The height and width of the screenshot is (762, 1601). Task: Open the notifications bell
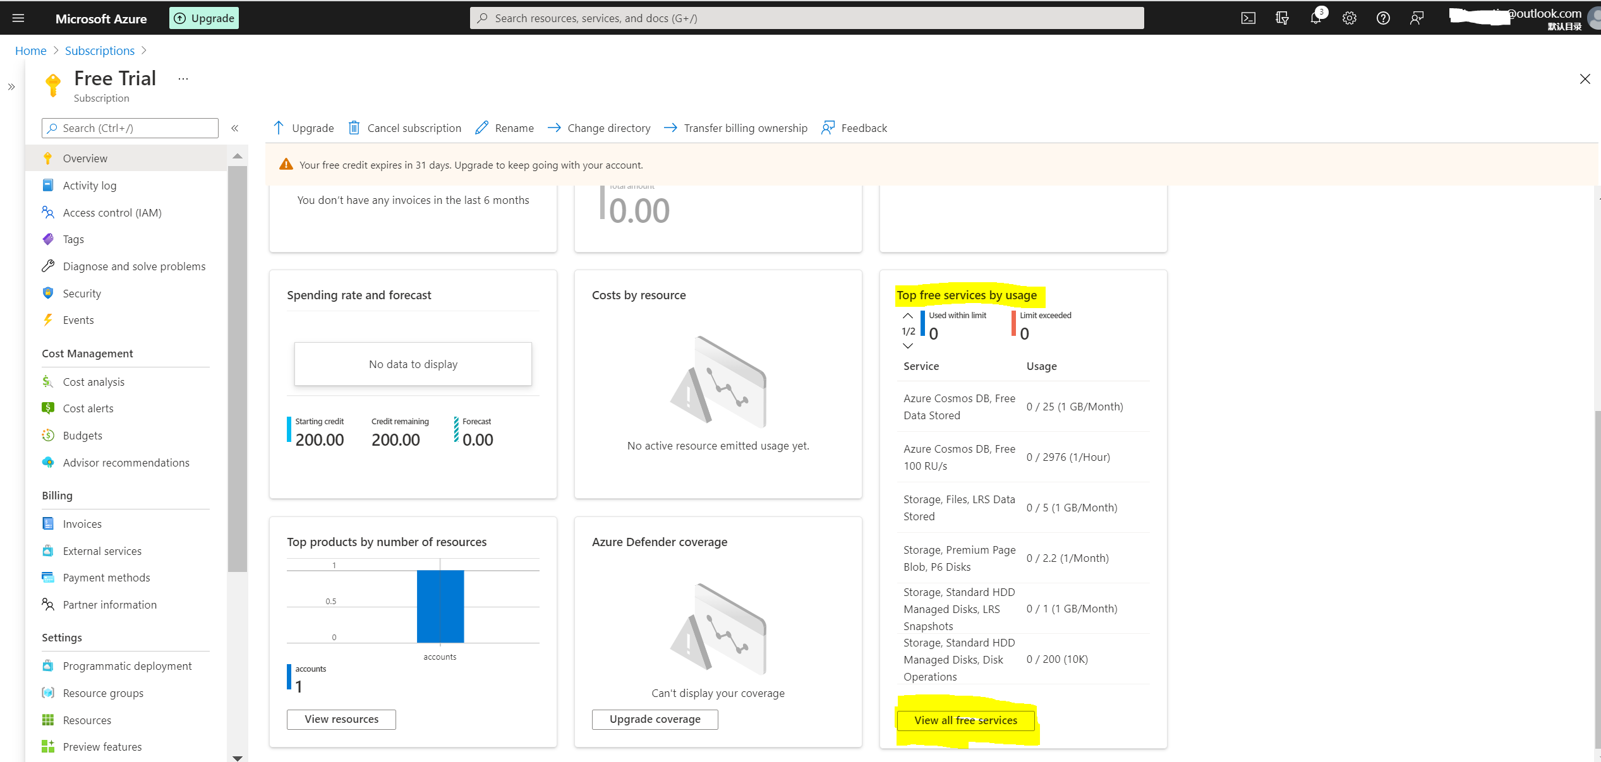point(1316,18)
